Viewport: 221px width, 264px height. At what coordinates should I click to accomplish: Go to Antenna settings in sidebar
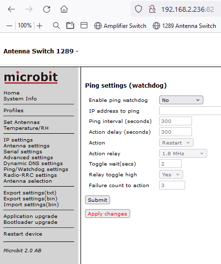click(x=27, y=145)
